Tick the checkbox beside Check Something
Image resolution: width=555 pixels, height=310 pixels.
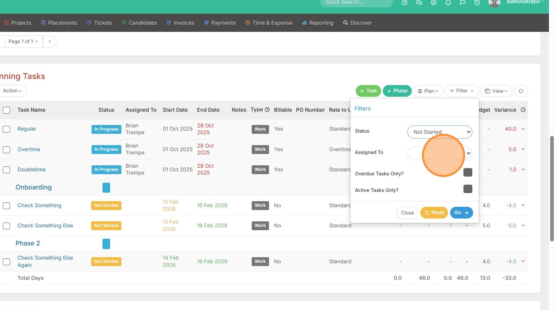coord(6,206)
